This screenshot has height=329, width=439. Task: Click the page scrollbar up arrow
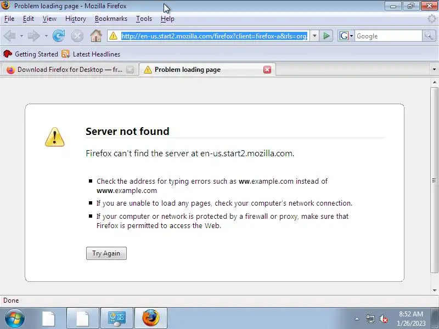coord(434,82)
